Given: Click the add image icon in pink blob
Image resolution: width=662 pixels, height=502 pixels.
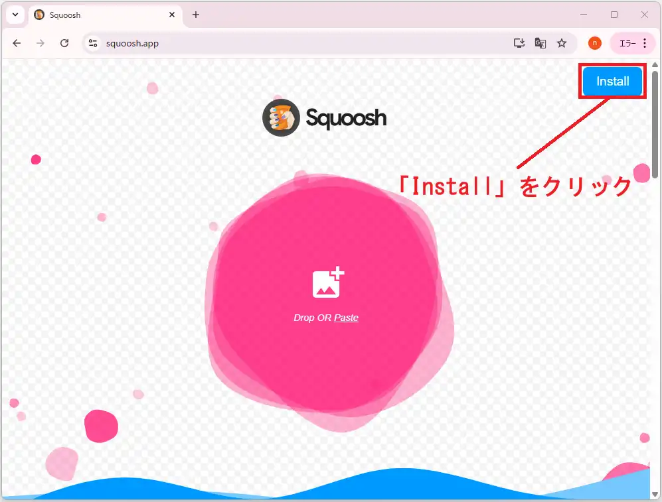Looking at the screenshot, I should (328, 282).
